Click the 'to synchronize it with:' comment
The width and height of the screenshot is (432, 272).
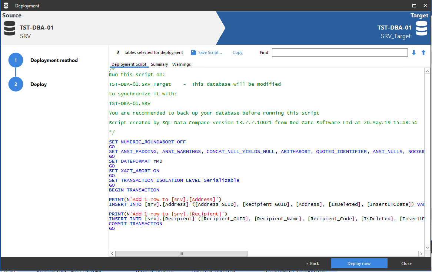[143, 94]
